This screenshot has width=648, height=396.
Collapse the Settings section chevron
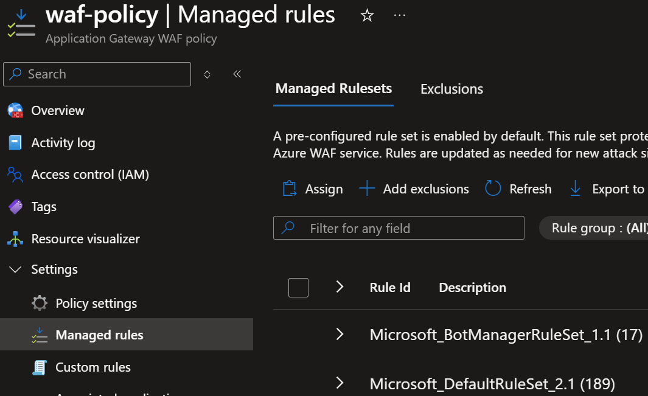tap(15, 269)
